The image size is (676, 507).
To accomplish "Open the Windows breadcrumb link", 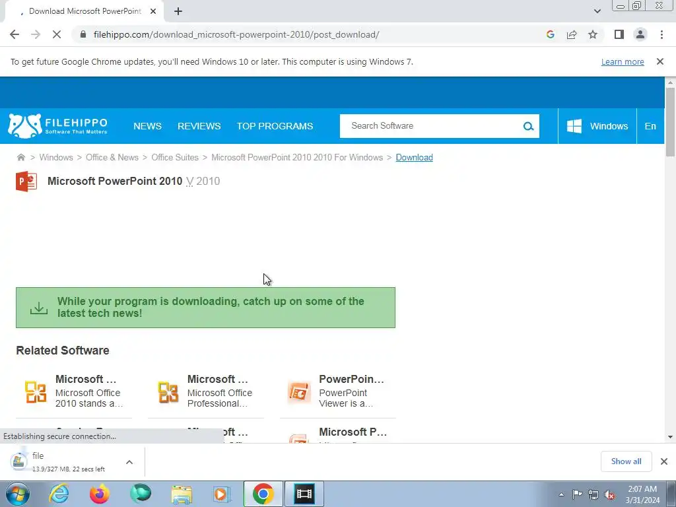I will pos(56,157).
